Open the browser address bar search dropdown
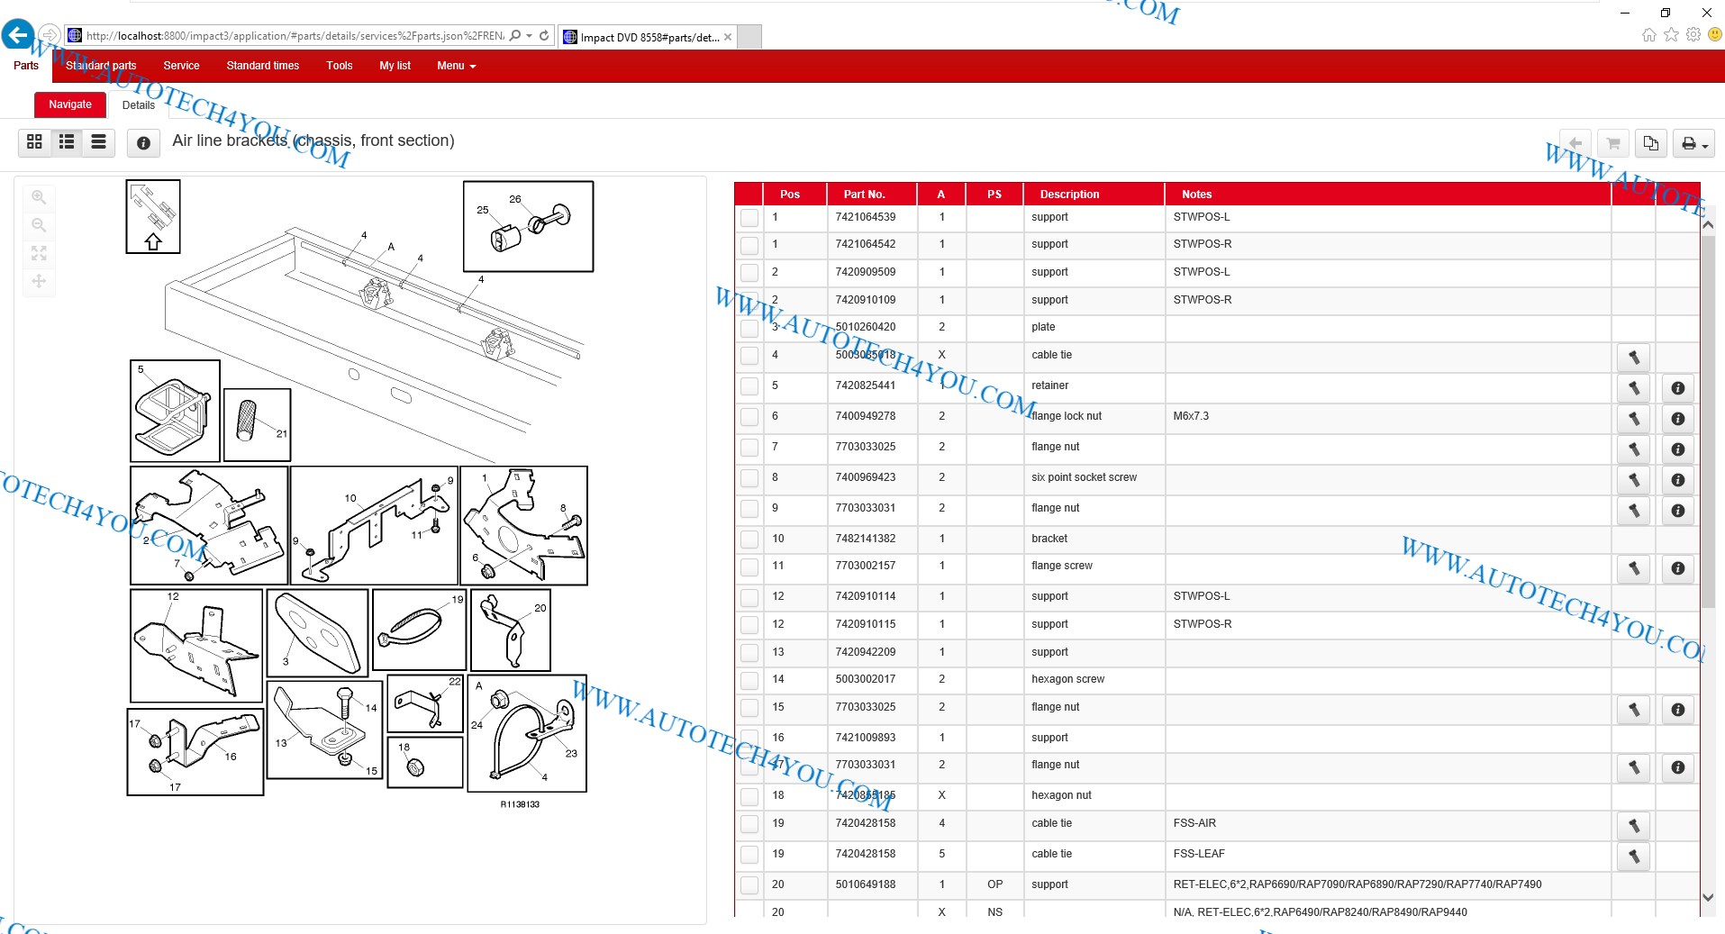 click(529, 36)
